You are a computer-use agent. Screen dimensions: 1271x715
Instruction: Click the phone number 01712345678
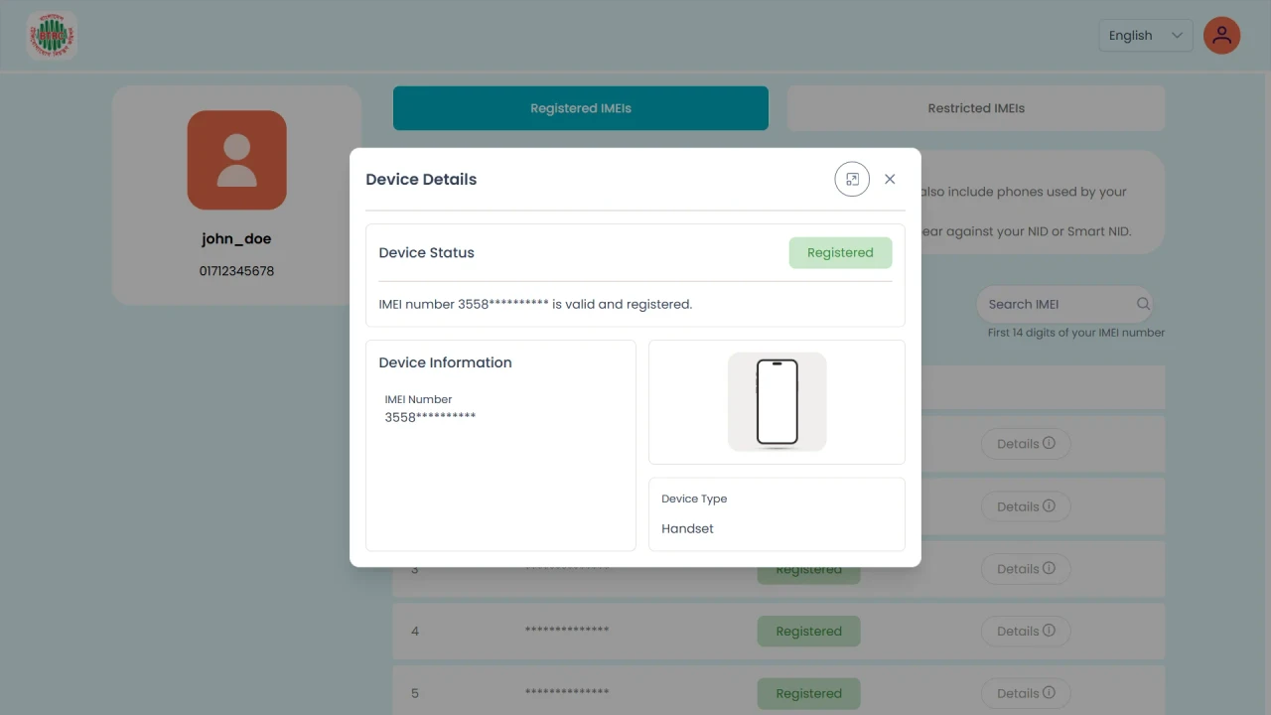pyautogui.click(x=236, y=271)
